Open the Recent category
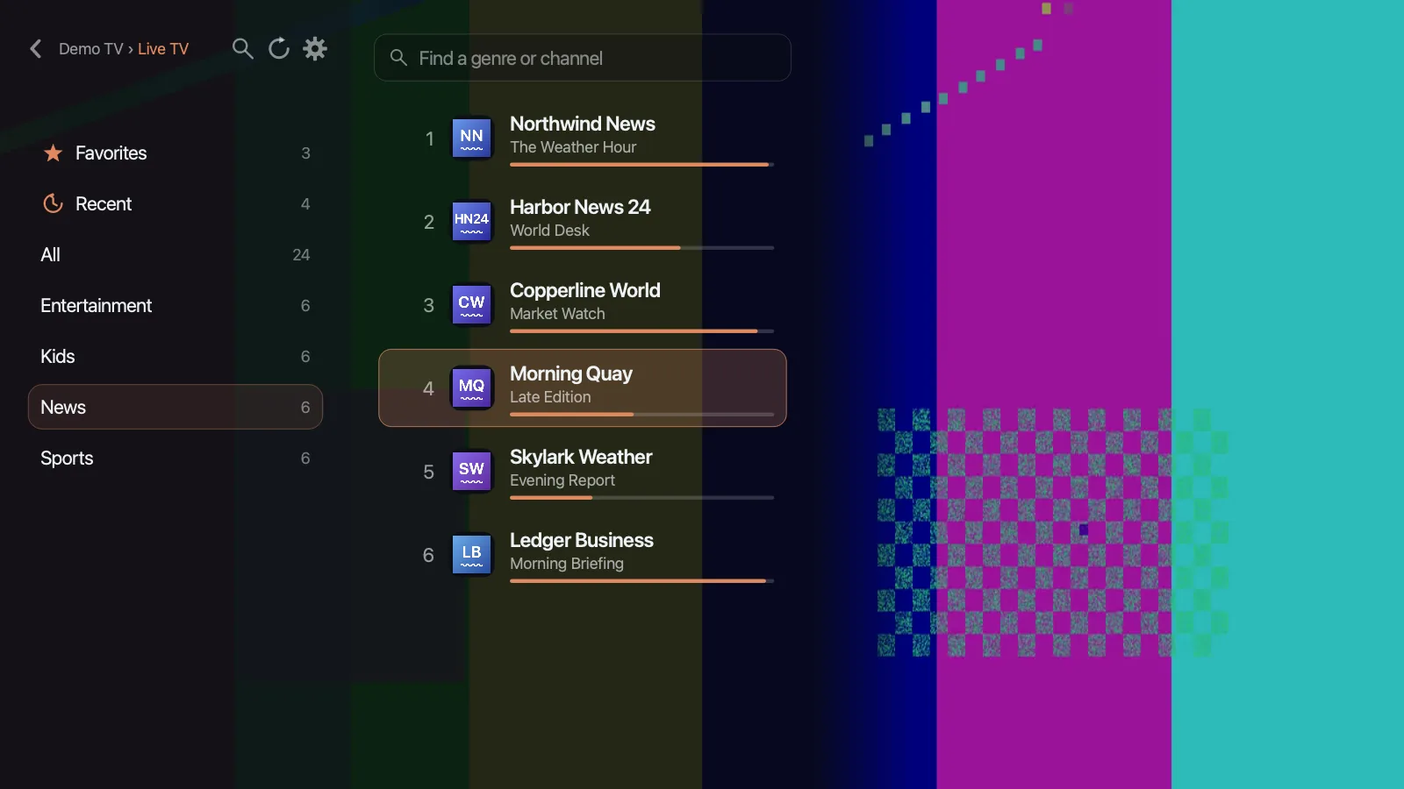Viewport: 1404px width, 789px height. (x=175, y=204)
